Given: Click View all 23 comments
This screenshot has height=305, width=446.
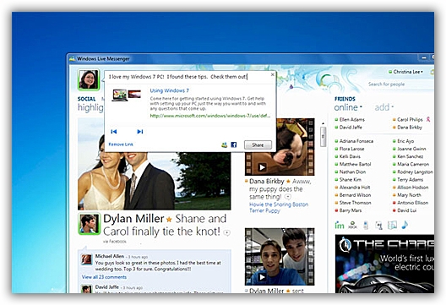Looking at the screenshot, I should point(104,277).
